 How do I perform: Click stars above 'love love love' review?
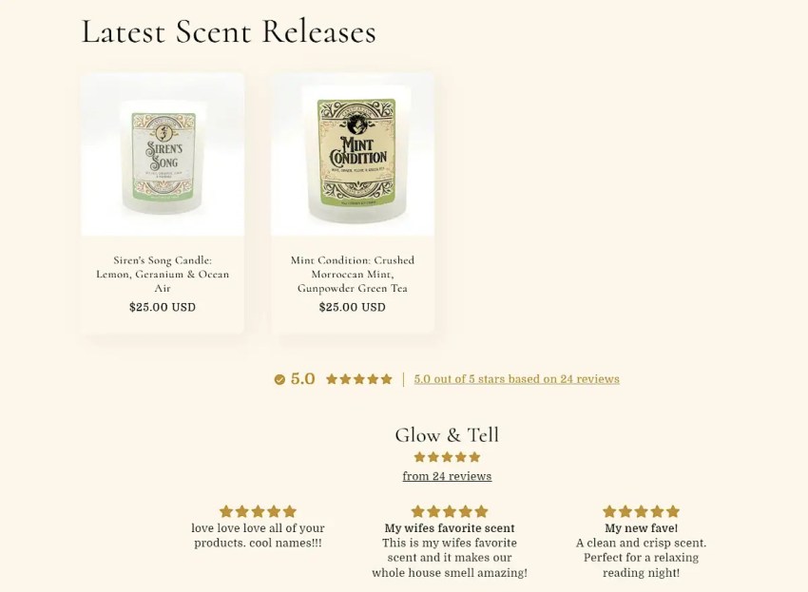point(258,511)
